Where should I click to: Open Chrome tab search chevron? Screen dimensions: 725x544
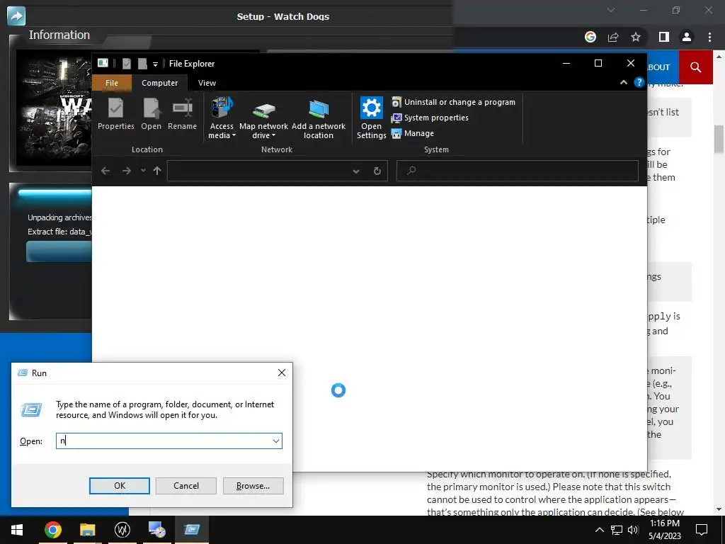tap(611, 10)
